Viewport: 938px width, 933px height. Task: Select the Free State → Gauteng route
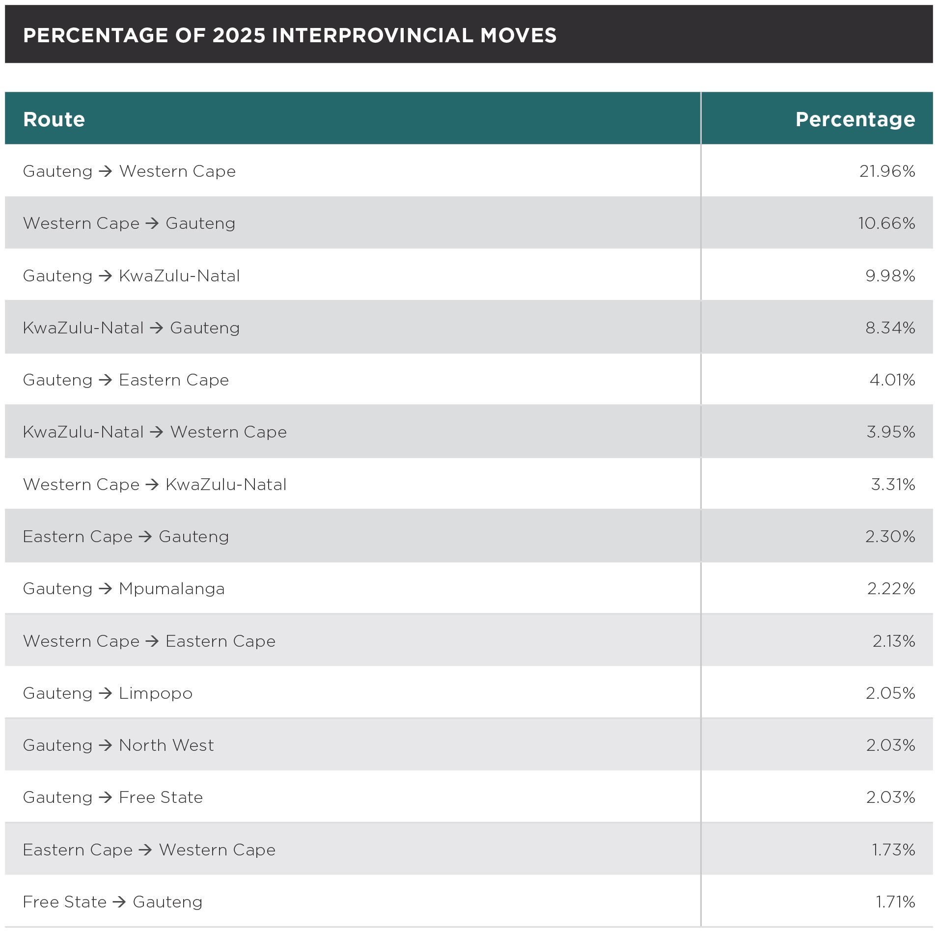(x=112, y=902)
